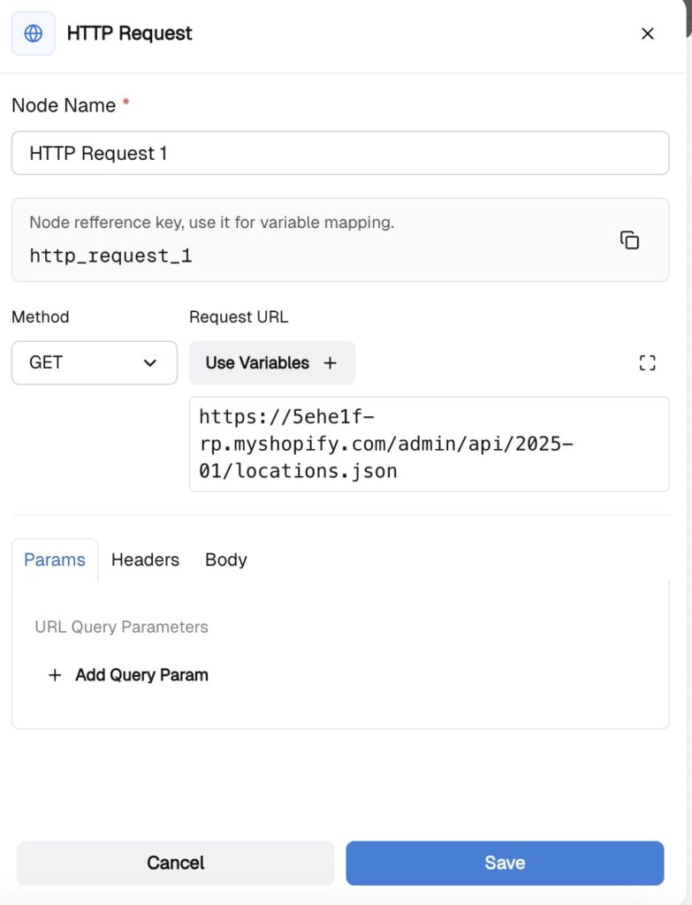This screenshot has width=692, height=905.
Task: Expand the Request URL editor fullscreen
Action: [647, 362]
